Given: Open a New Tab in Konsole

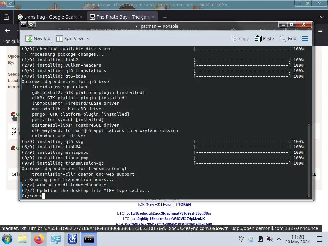Looking at the screenshot, I should pyautogui.click(x=38, y=38).
